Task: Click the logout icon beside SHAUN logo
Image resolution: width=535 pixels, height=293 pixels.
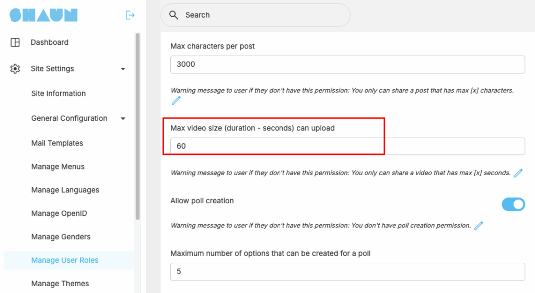Action: tap(130, 15)
